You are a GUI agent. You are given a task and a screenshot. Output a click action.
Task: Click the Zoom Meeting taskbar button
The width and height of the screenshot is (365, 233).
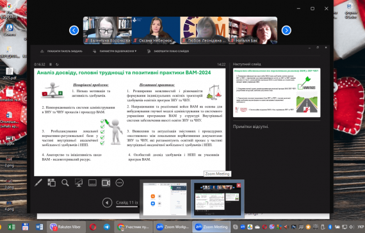coord(211,227)
